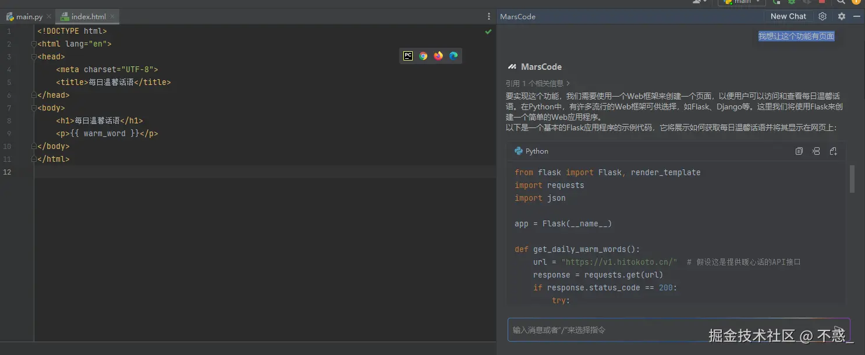
Task: Copy the Python code block
Action: point(799,151)
